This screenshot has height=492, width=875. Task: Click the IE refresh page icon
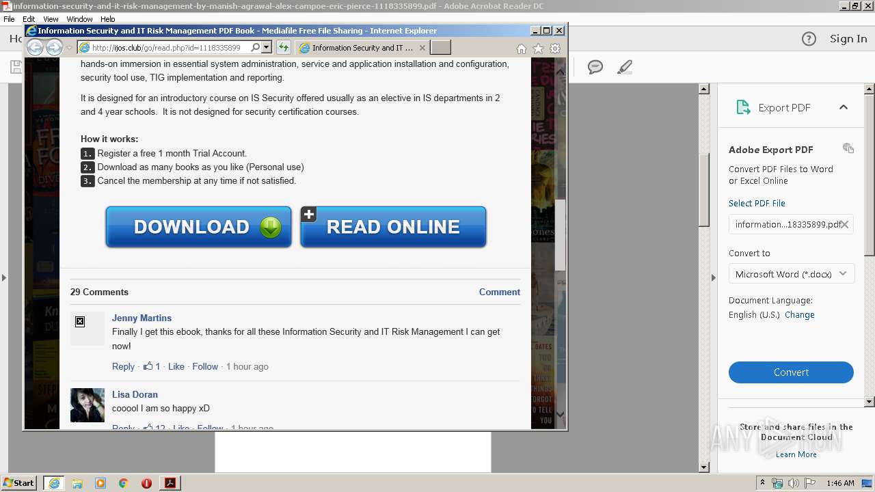point(283,48)
